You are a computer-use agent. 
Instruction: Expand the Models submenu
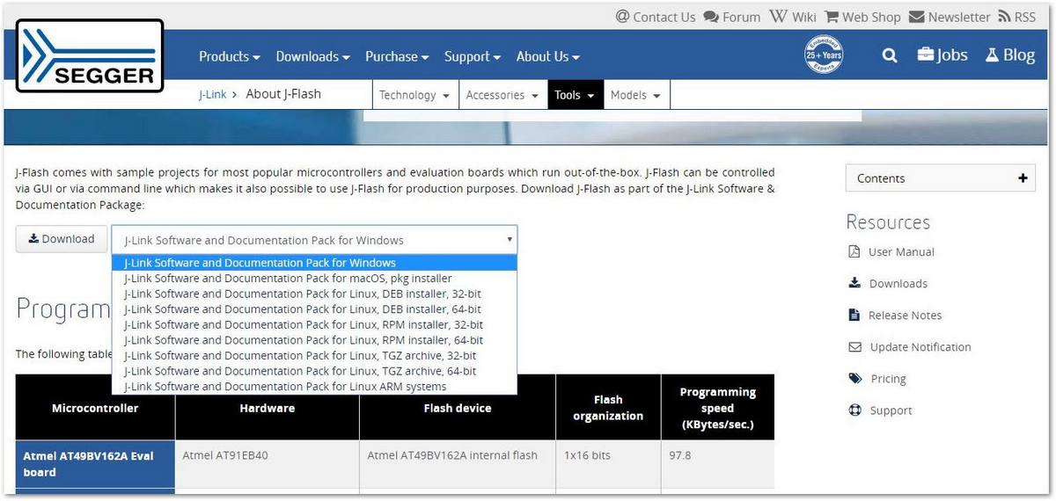[x=636, y=95]
